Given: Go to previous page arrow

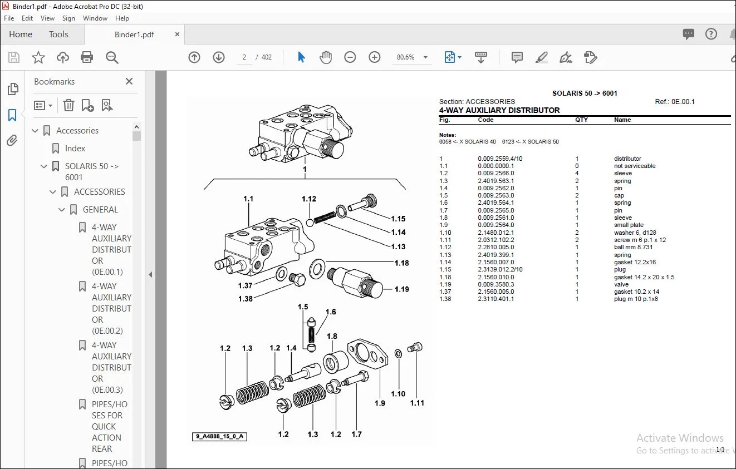Looking at the screenshot, I should tap(194, 57).
